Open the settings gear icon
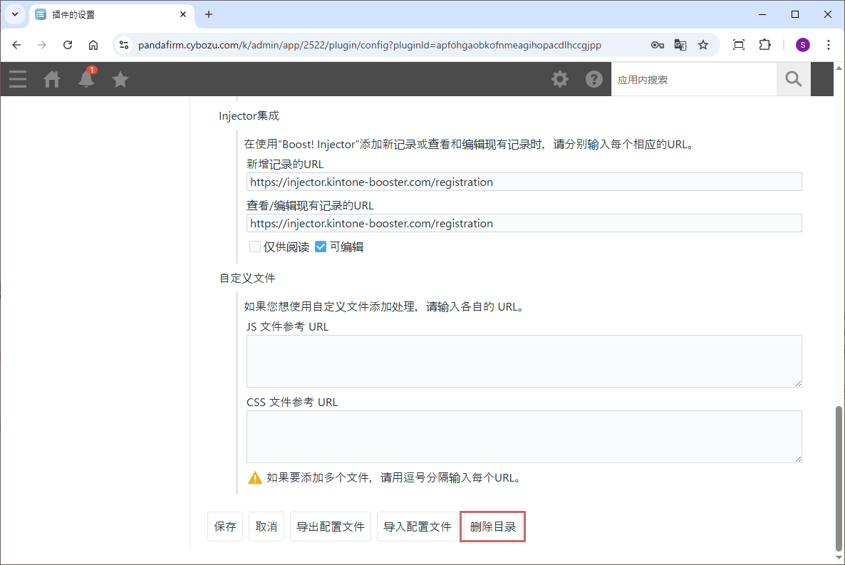The image size is (845, 565). pyautogui.click(x=560, y=79)
